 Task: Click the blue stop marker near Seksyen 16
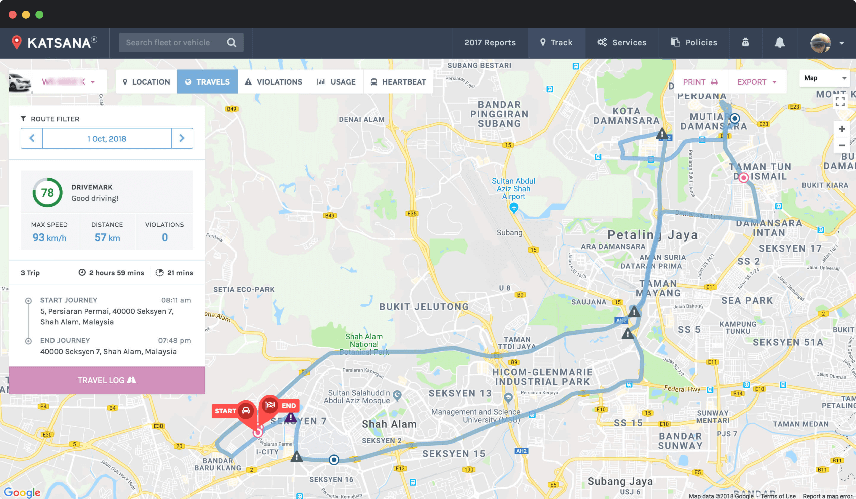point(334,460)
